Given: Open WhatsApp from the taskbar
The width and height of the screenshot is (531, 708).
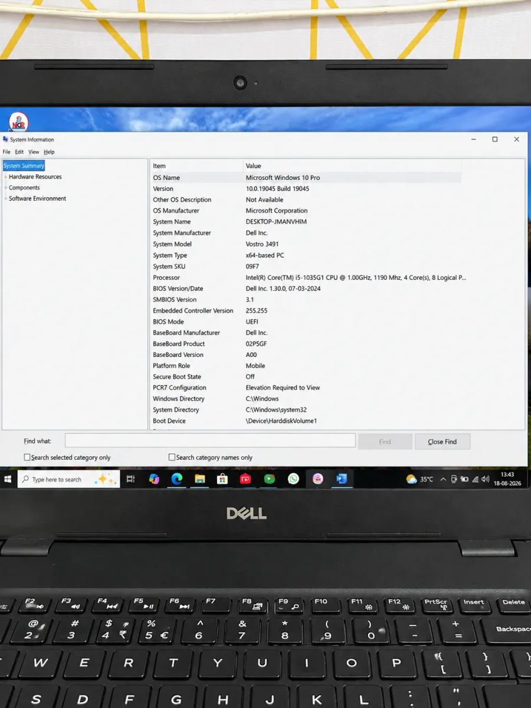Looking at the screenshot, I should 293,479.
